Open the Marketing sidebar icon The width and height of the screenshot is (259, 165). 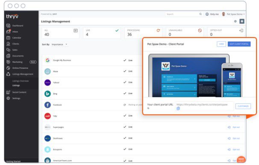[8, 62]
